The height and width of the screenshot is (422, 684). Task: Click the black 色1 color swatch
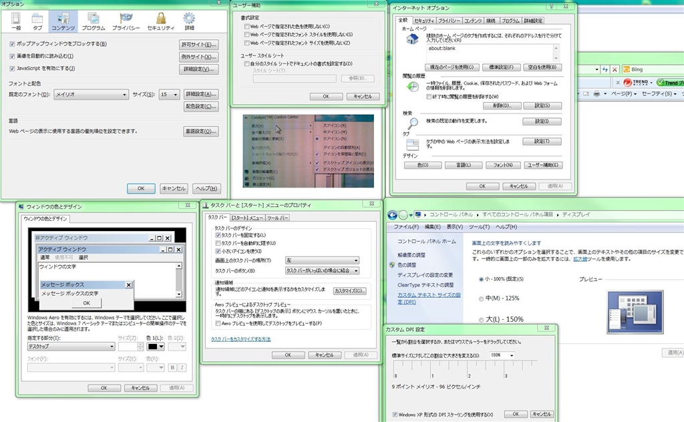154,347
